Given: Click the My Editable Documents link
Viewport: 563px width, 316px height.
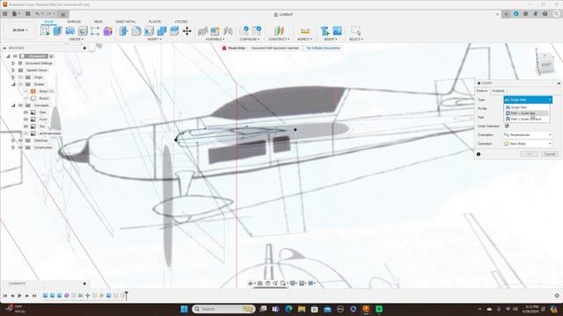Looking at the screenshot, I should click(x=323, y=48).
